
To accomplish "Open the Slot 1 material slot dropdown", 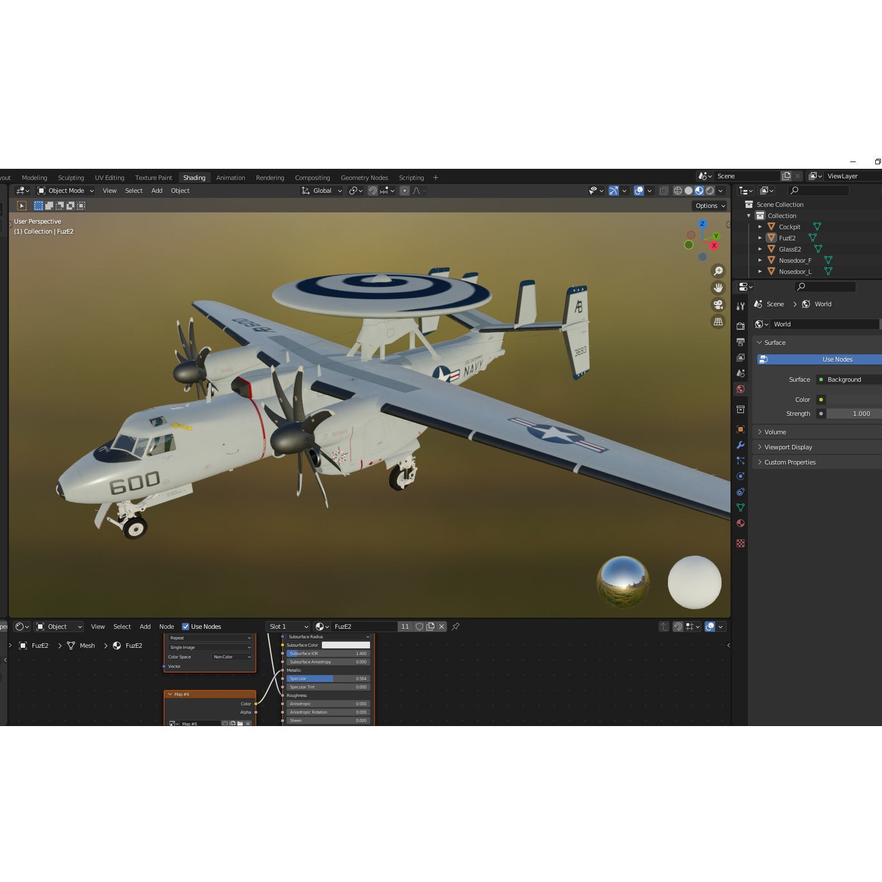I will coord(288,627).
